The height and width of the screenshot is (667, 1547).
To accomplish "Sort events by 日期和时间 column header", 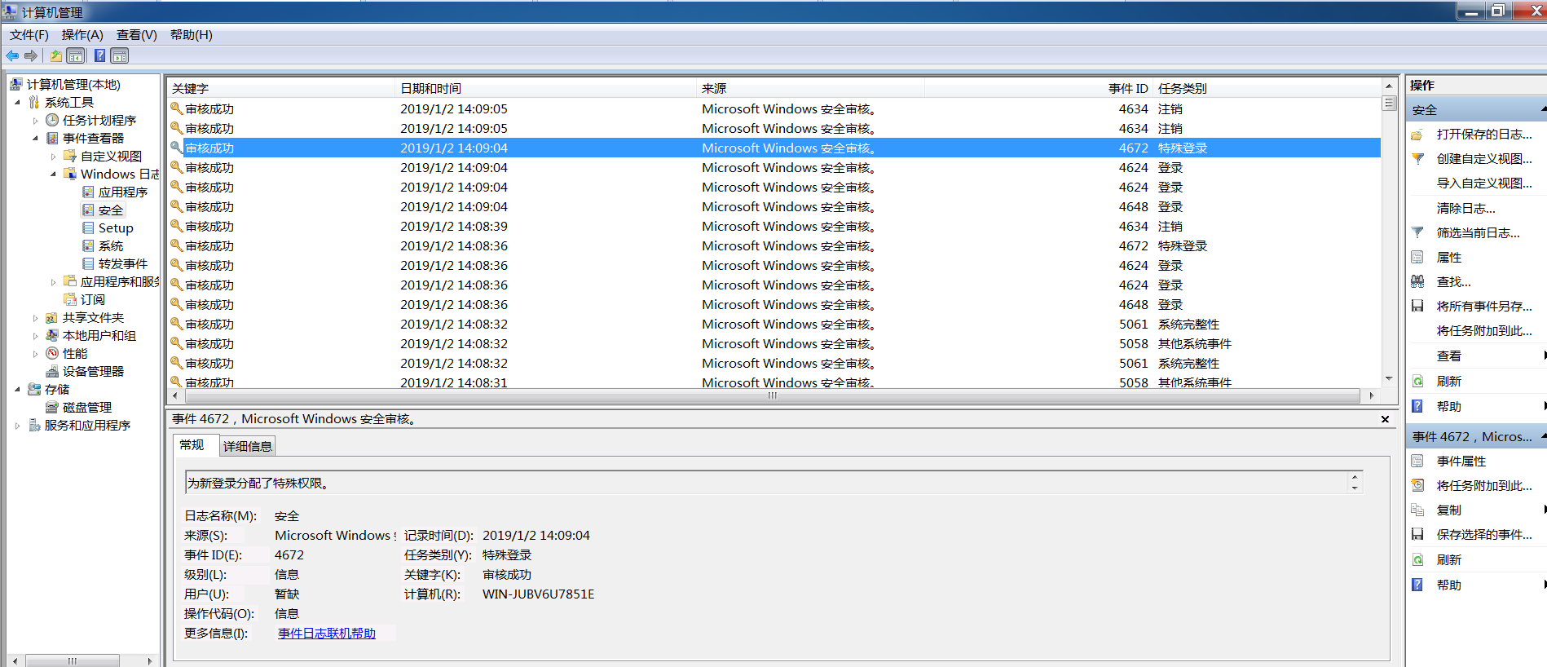I will pos(546,88).
